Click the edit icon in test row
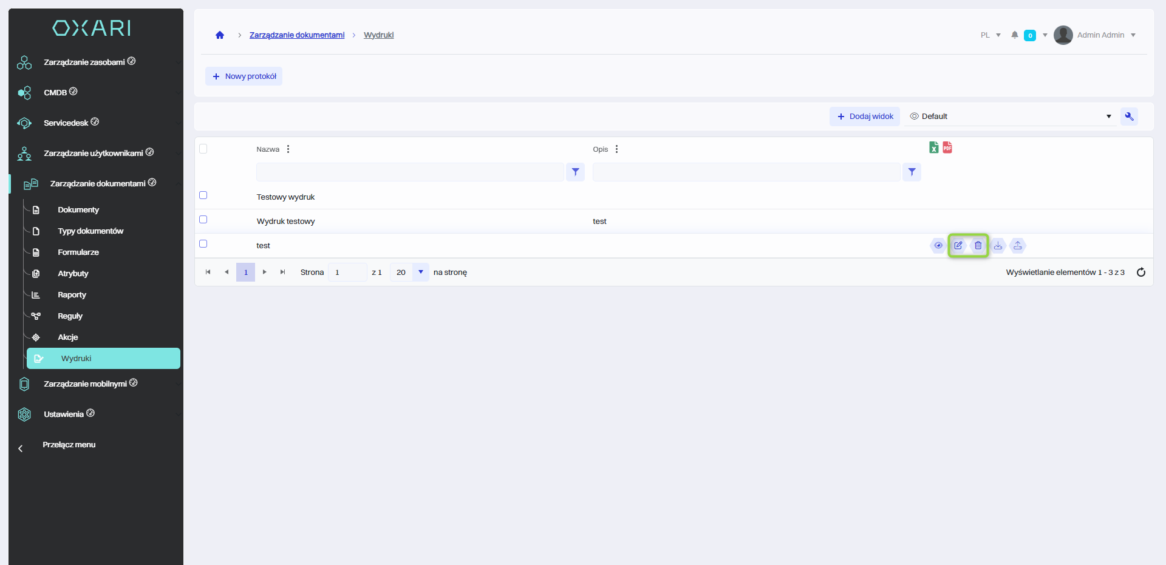This screenshot has height=565, width=1166. [x=958, y=246]
